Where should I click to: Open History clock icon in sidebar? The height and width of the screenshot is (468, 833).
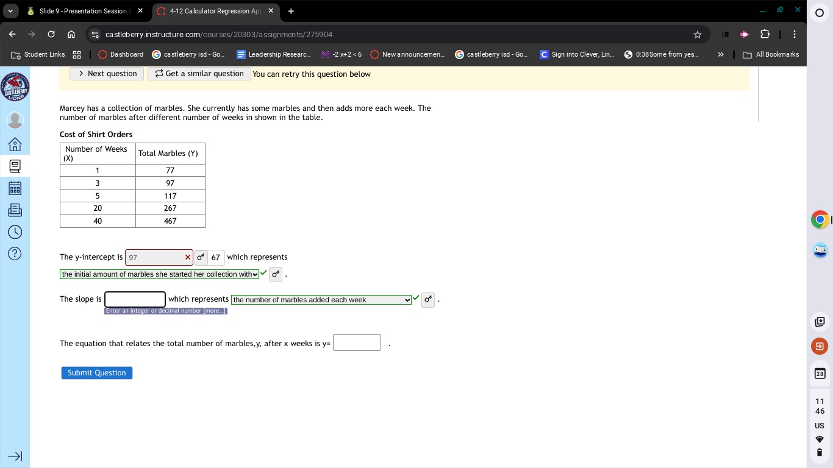pos(15,232)
